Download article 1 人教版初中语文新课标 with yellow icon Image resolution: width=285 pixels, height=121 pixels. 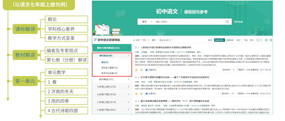pos(136,70)
